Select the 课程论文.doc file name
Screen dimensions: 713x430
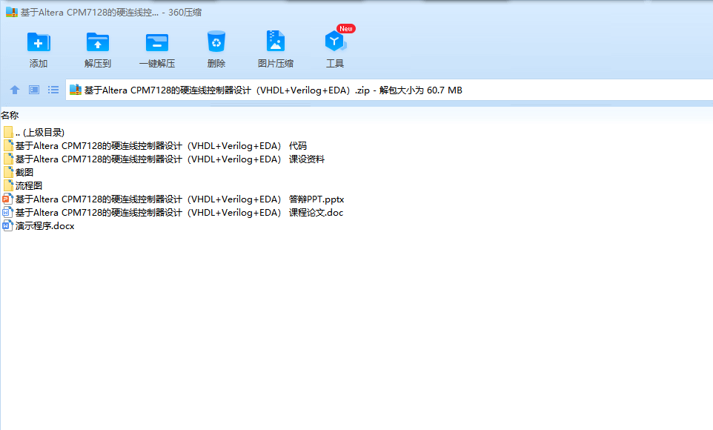pyautogui.click(x=179, y=213)
